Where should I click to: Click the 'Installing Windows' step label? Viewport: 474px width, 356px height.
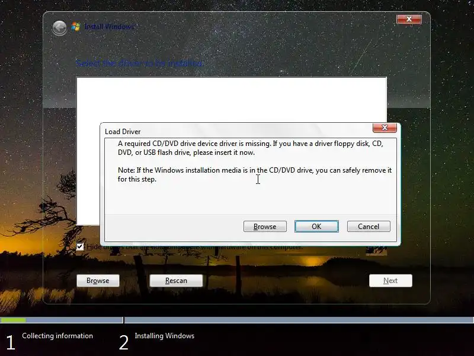point(165,336)
